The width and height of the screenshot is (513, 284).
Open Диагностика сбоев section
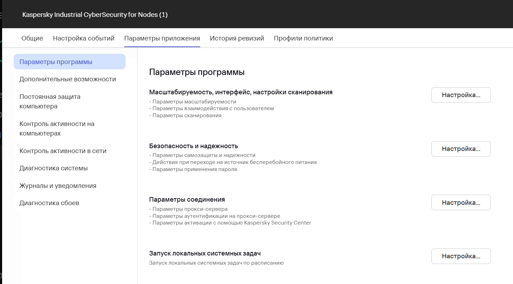pos(50,203)
